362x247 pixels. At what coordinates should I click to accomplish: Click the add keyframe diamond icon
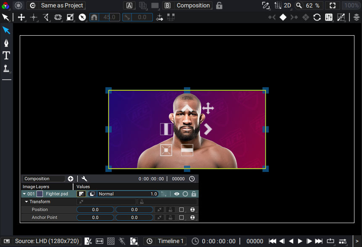[283, 17]
